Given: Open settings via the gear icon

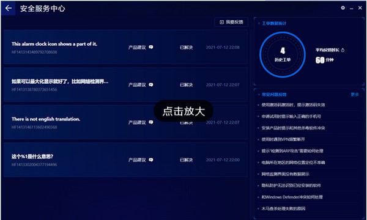Looking at the screenshot, I should 343,8.
